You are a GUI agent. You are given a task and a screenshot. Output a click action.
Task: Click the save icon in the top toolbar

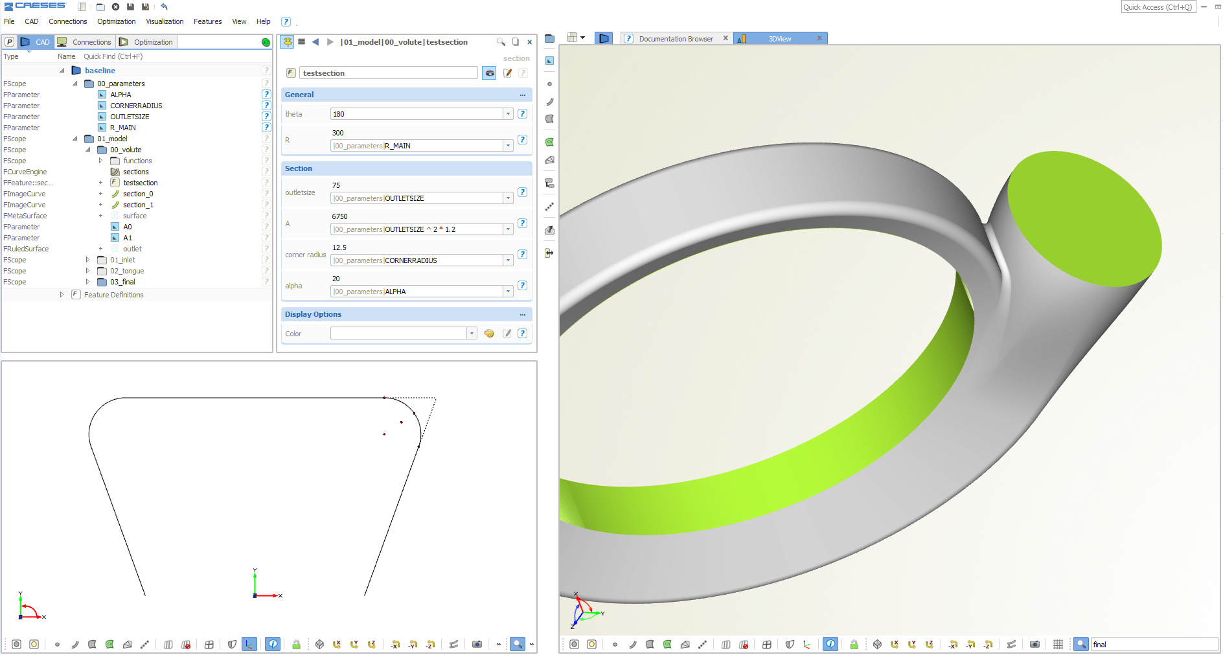point(131,7)
